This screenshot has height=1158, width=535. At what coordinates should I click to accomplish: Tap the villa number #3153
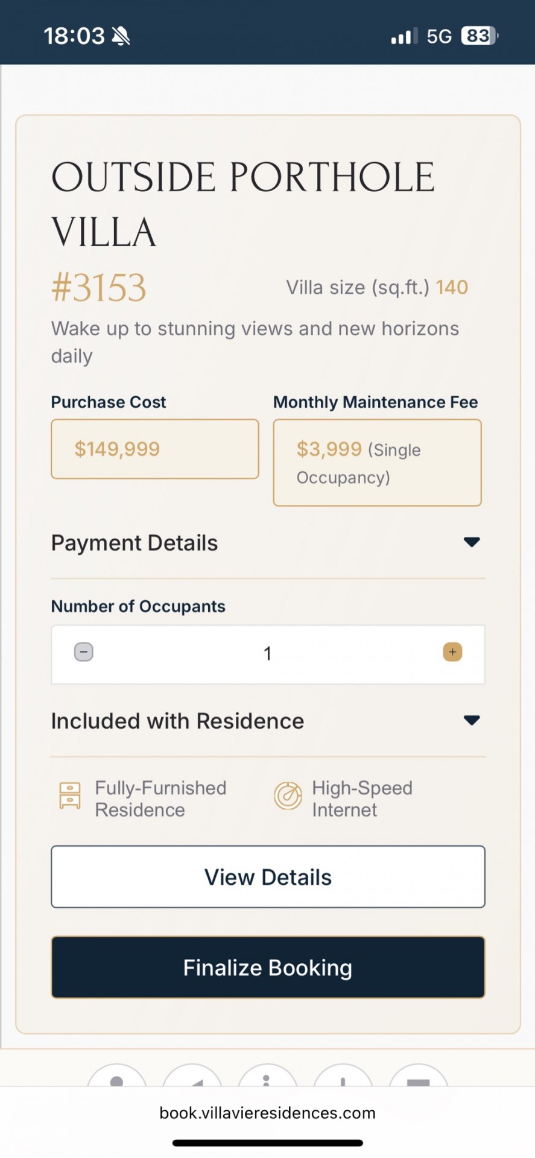tap(99, 288)
